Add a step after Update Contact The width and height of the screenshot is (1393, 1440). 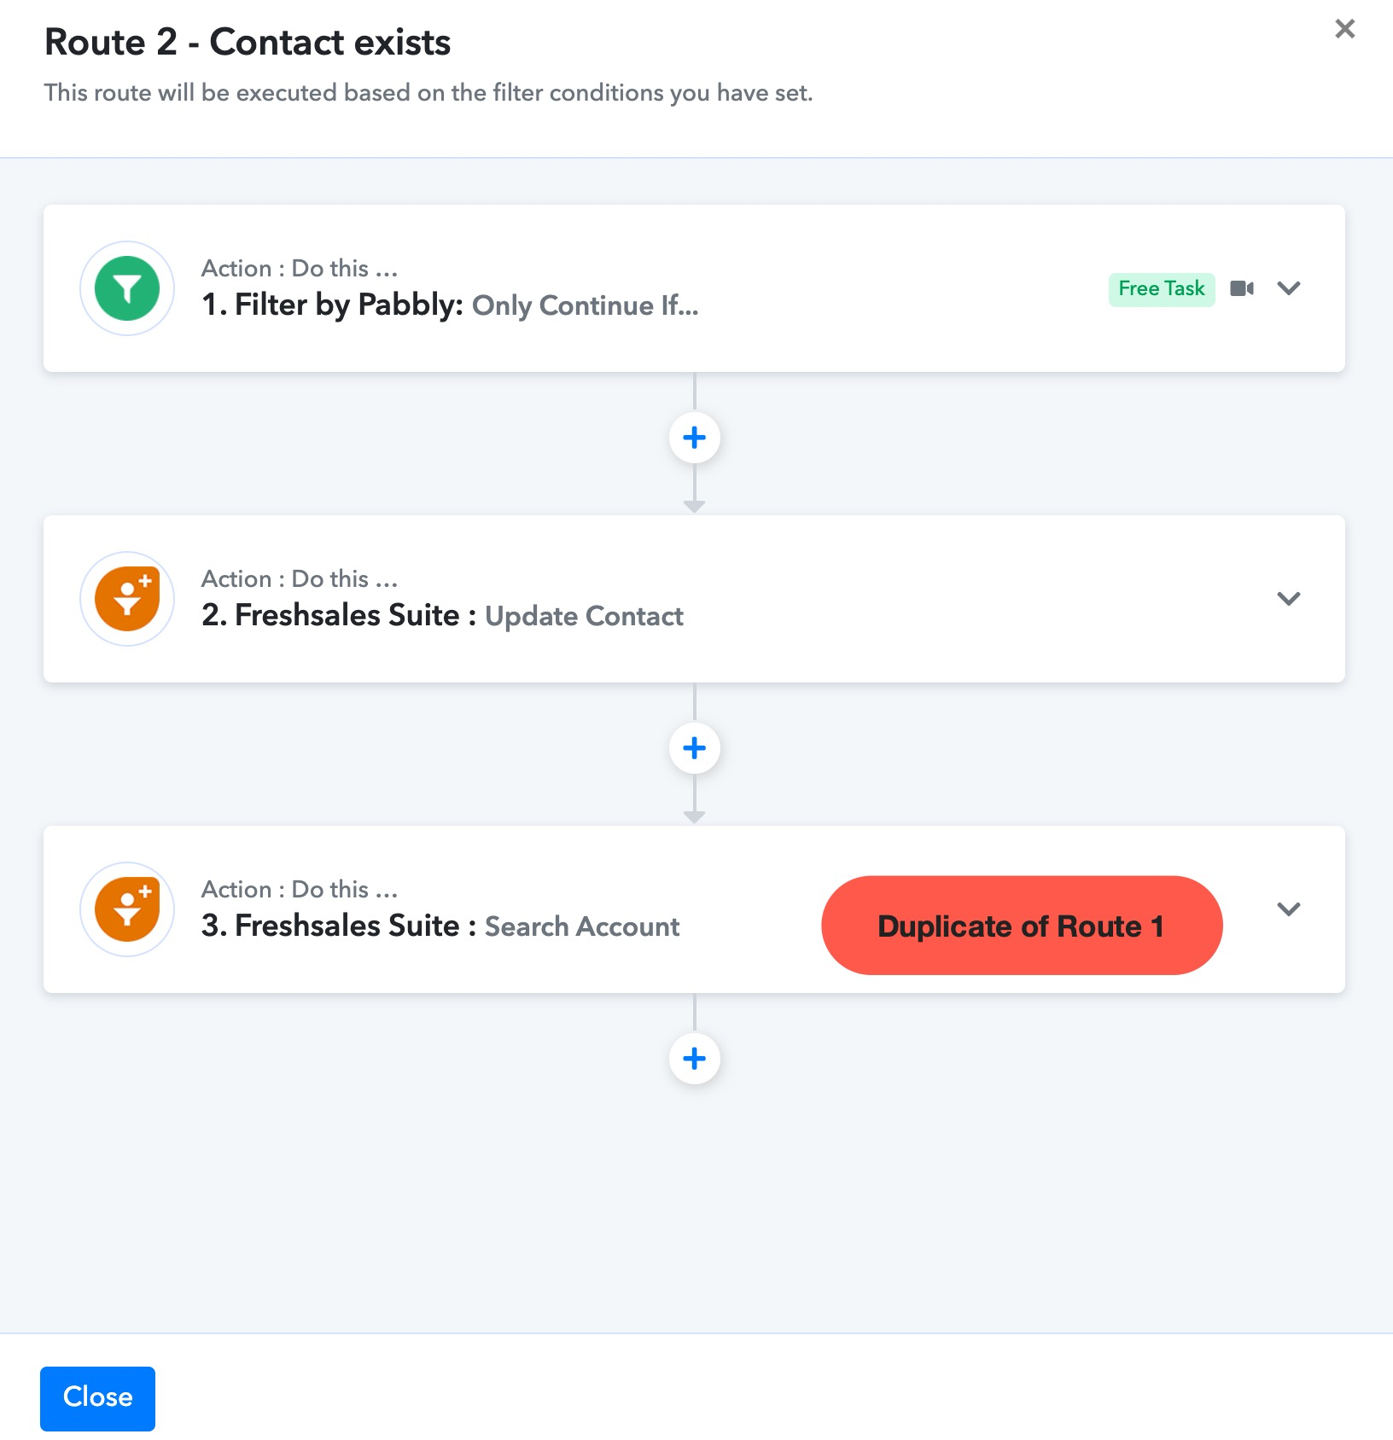click(695, 748)
